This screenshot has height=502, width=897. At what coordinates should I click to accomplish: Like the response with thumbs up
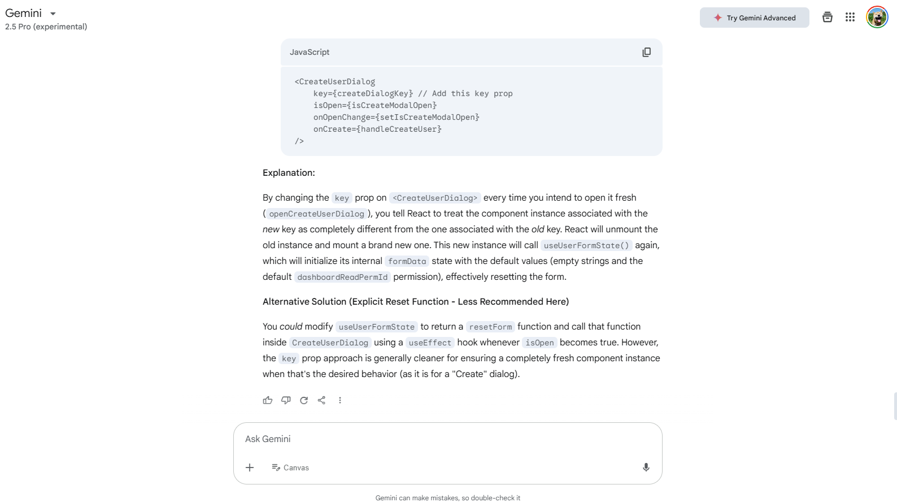[268, 400]
